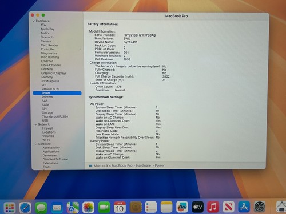The image size is (286, 214).
Task: Select Audio in the sidebar
Action: 45,33
